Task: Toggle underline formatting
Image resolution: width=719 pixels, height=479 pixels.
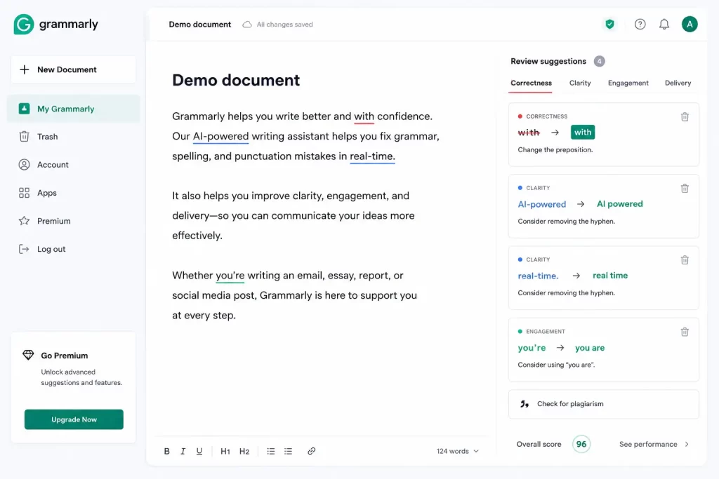Action: (199, 451)
